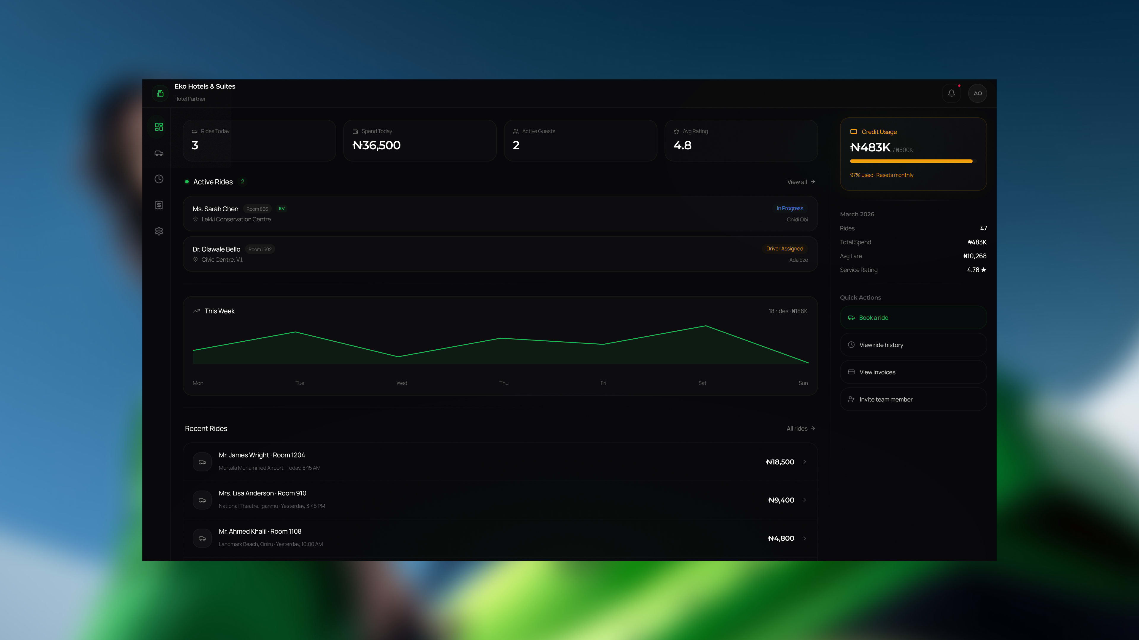
Task: Click the Service Rating 4.78 value
Action: (976, 270)
